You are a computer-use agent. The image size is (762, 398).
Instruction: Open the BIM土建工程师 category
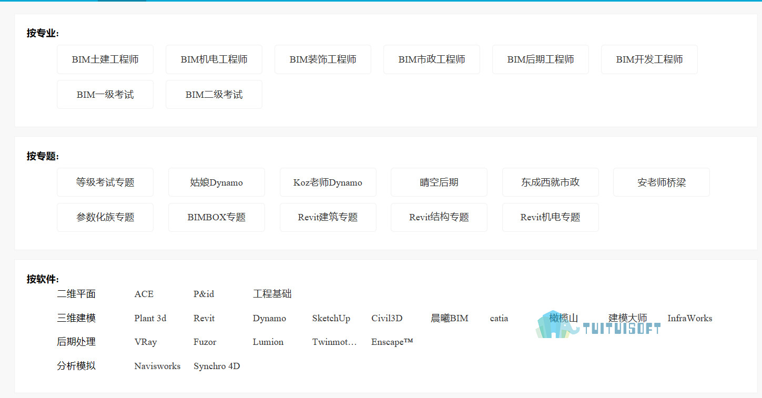105,59
